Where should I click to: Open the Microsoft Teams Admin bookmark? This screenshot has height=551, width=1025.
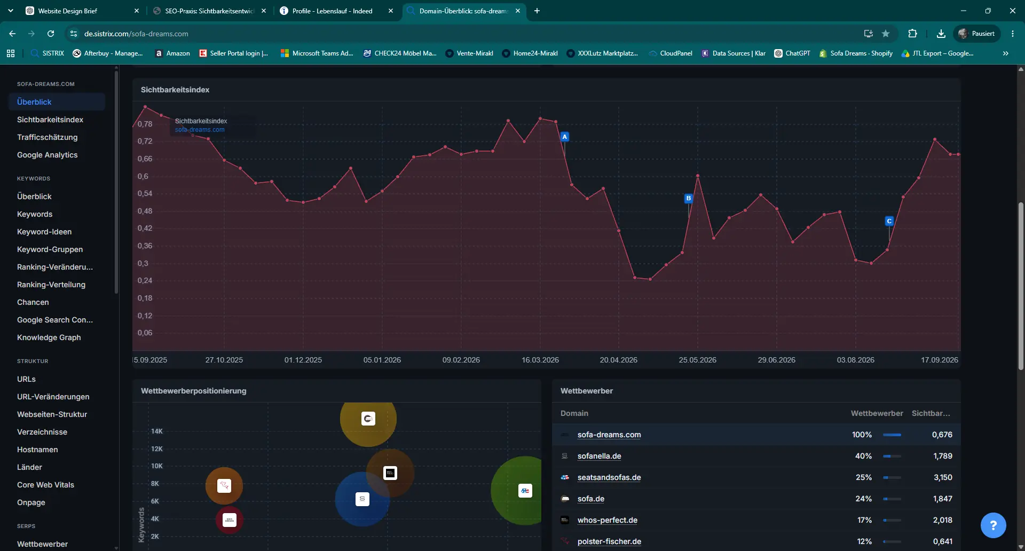pyautogui.click(x=317, y=53)
